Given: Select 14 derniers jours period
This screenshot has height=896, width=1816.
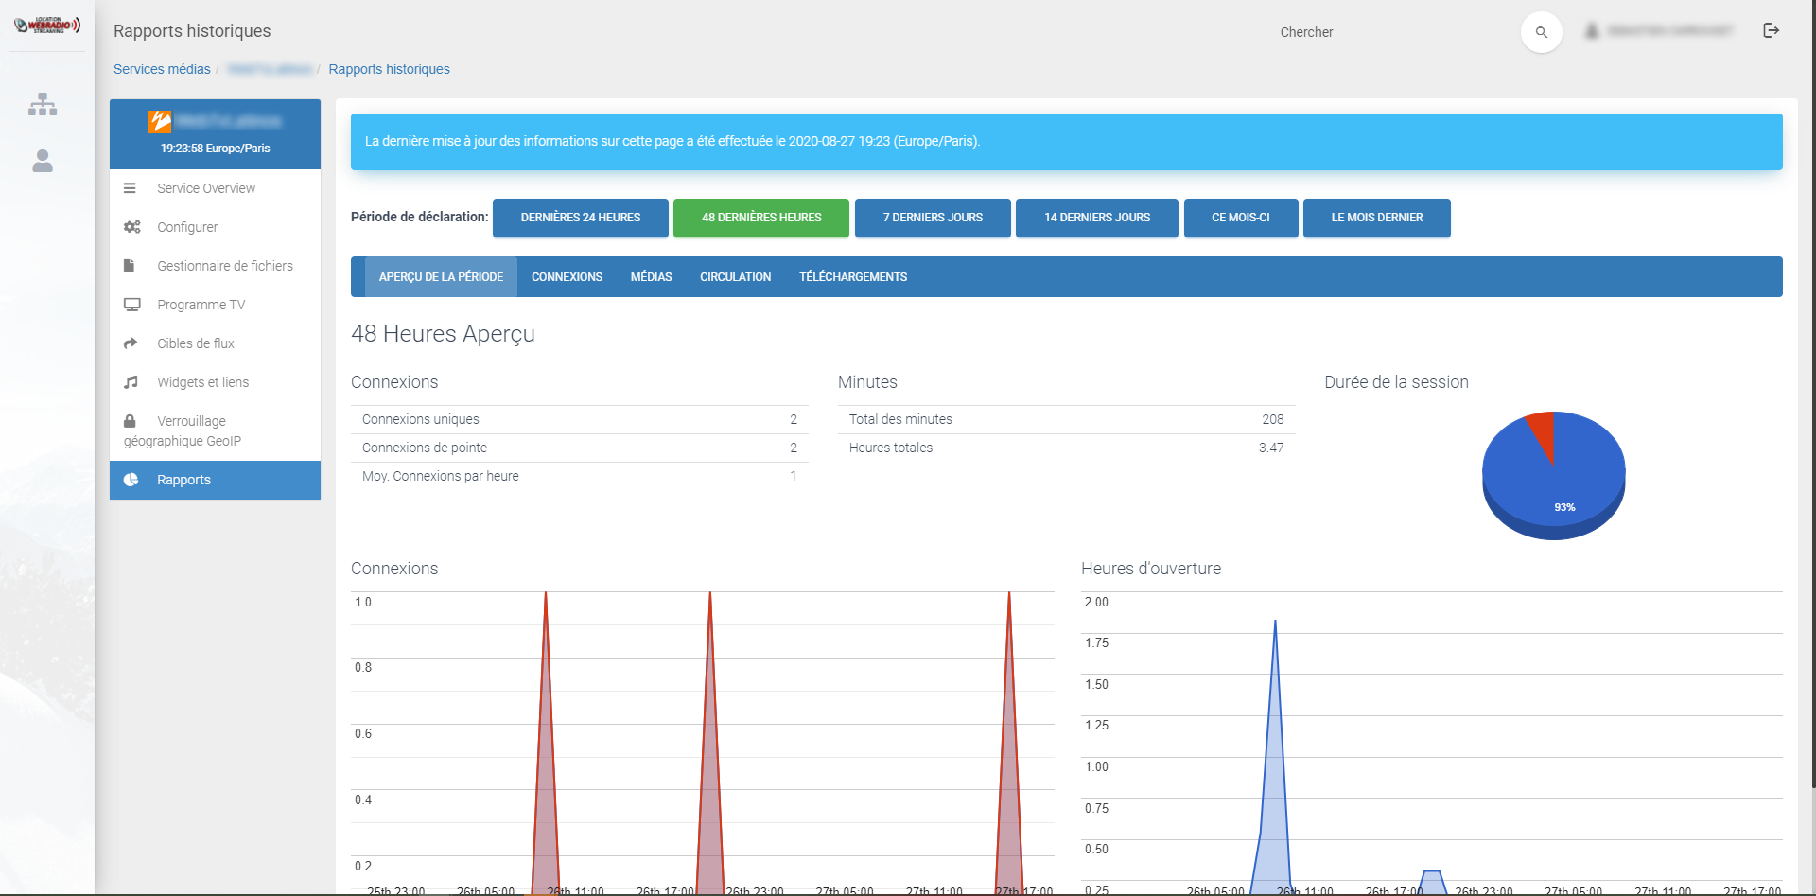Looking at the screenshot, I should click(x=1097, y=218).
